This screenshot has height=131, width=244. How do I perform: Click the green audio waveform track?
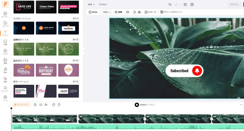coord(128,127)
